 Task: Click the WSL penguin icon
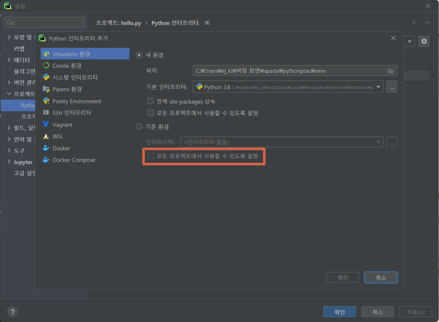pos(46,136)
